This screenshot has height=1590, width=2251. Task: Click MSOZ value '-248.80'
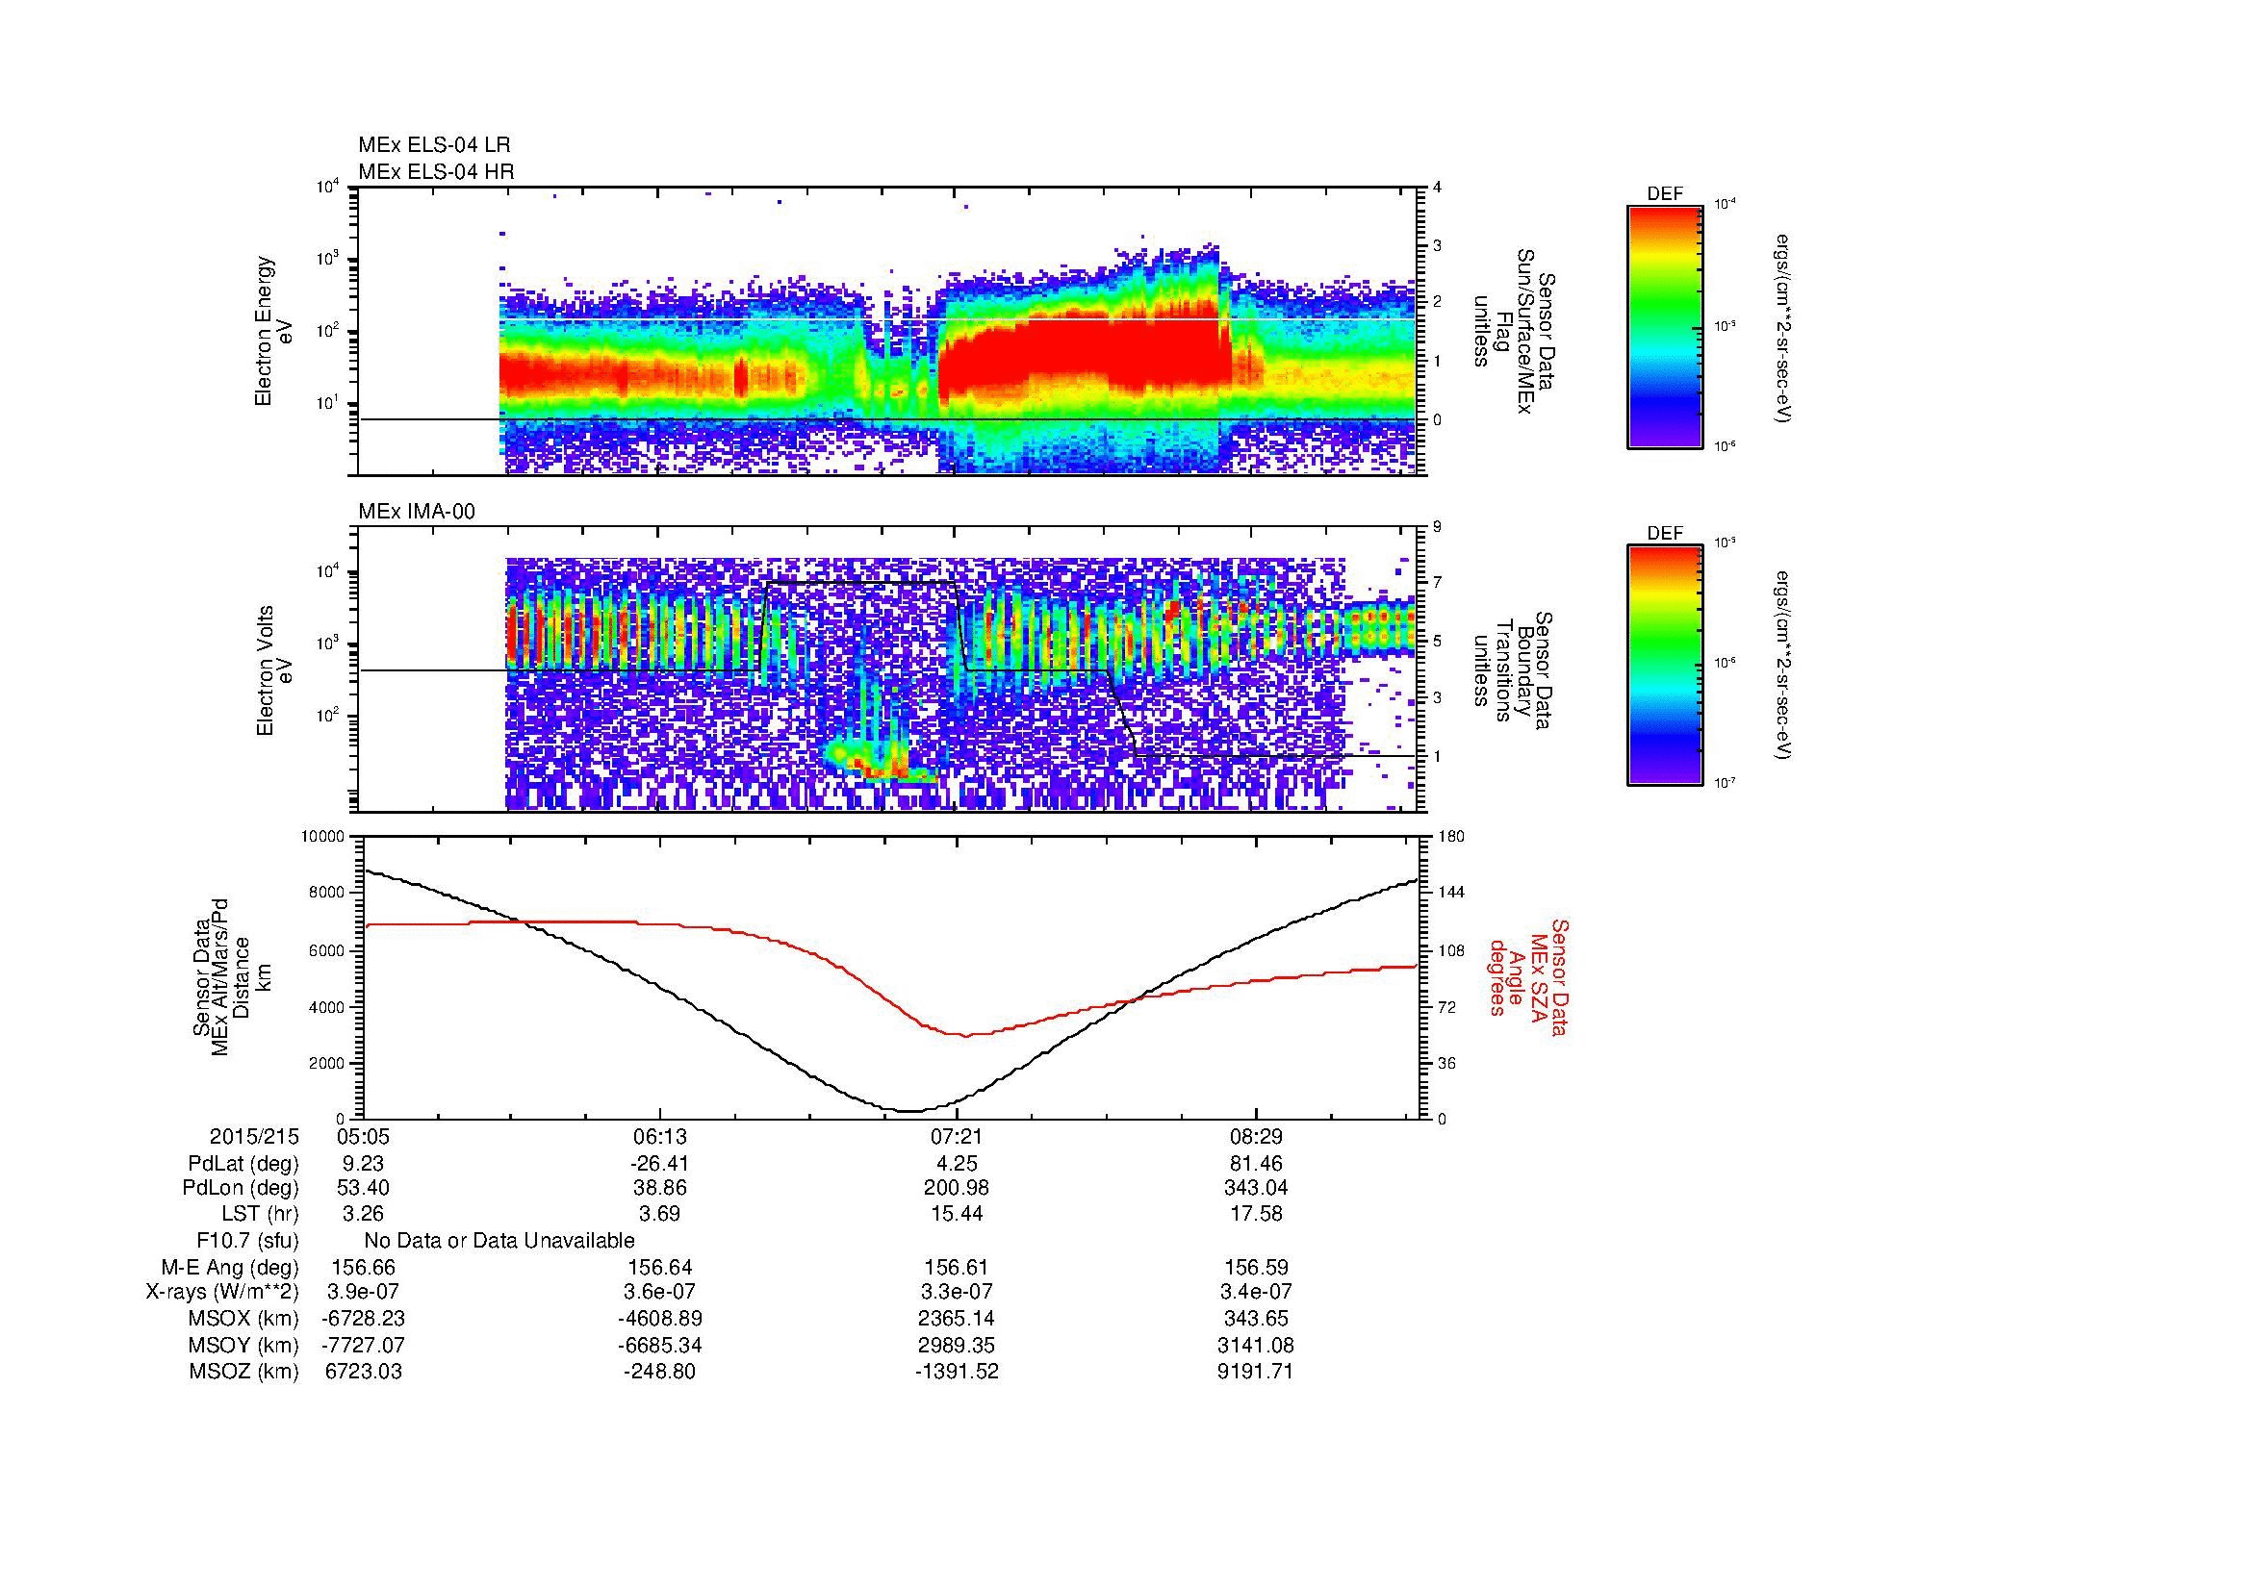pyautogui.click(x=660, y=1372)
